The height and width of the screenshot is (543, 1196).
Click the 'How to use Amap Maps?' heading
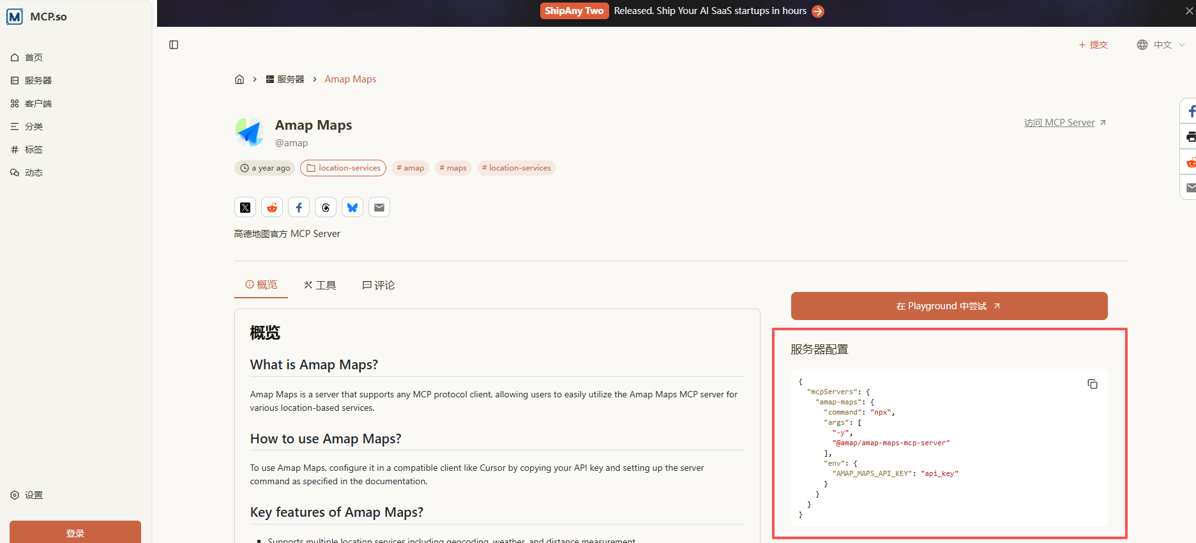click(x=326, y=439)
